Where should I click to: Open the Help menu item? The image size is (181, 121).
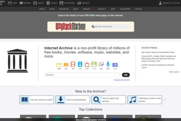76,9
